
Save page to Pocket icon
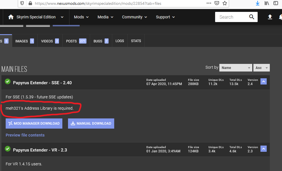(x=217, y=3)
